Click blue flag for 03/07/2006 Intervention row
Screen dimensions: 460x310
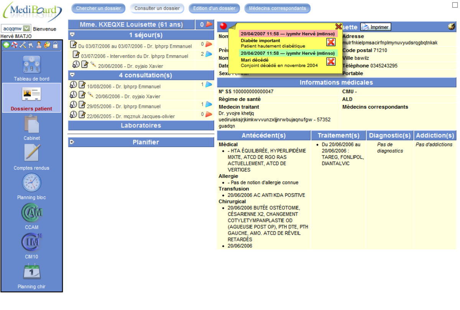(209, 54)
